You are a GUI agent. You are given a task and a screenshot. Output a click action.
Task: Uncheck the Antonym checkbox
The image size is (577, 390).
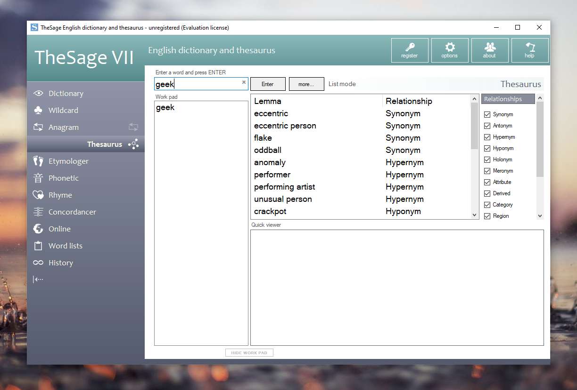(x=487, y=126)
